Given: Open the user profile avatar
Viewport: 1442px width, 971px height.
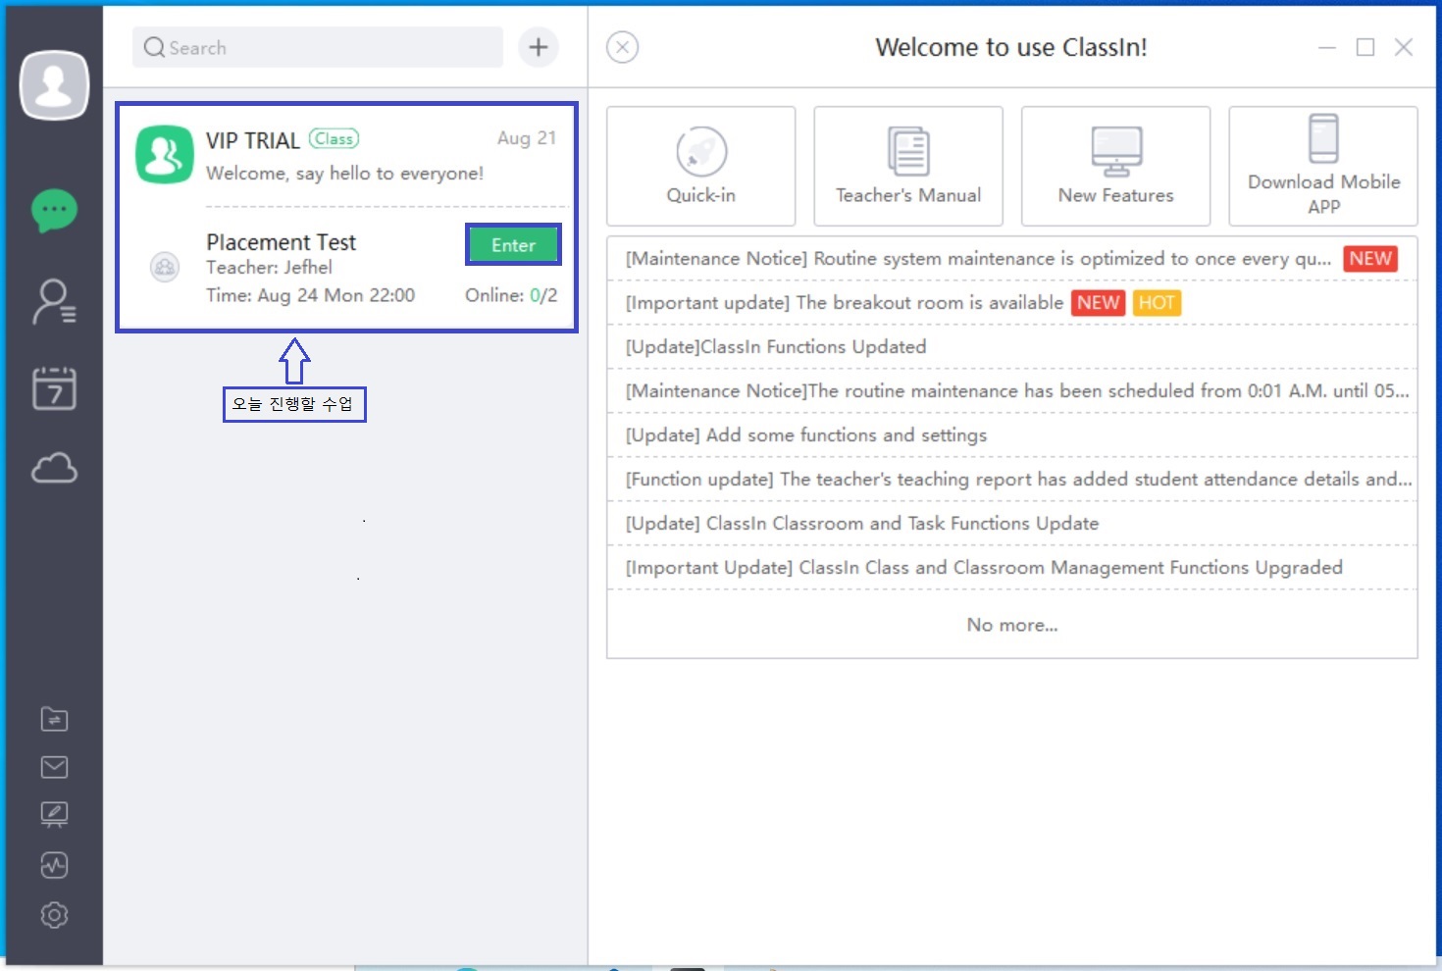Looking at the screenshot, I should tap(54, 85).
